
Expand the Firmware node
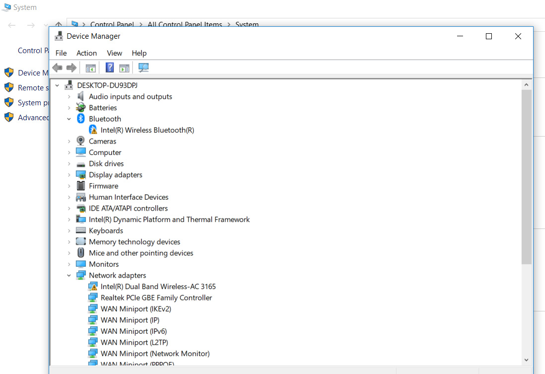pos(69,186)
